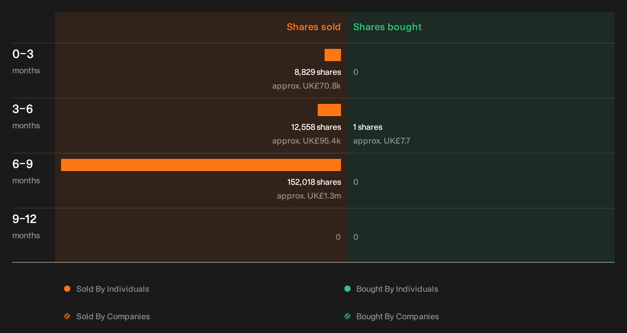Click the bought 0 in 9-12 months row
The height and width of the screenshot is (333, 627).
(356, 237)
